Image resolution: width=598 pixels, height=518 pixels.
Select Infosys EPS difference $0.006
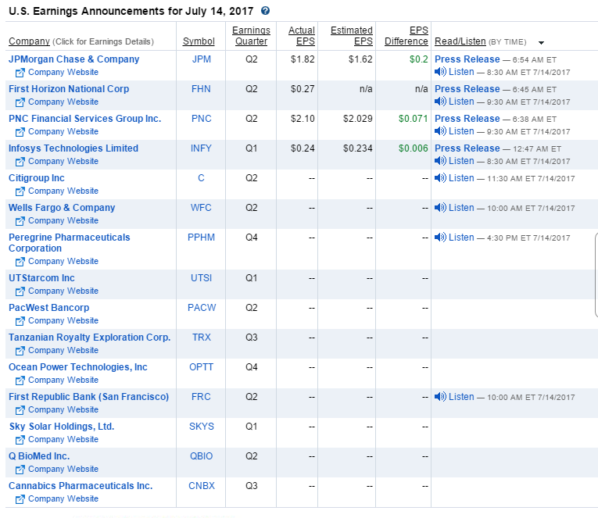[x=414, y=148]
